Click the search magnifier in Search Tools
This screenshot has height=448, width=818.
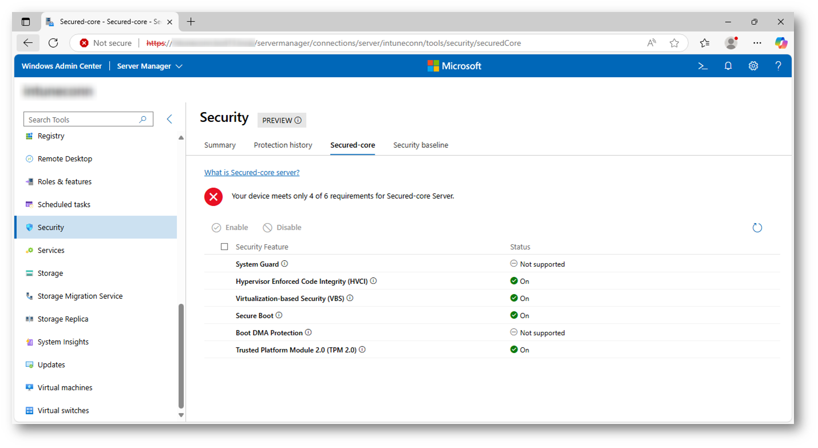click(x=143, y=119)
